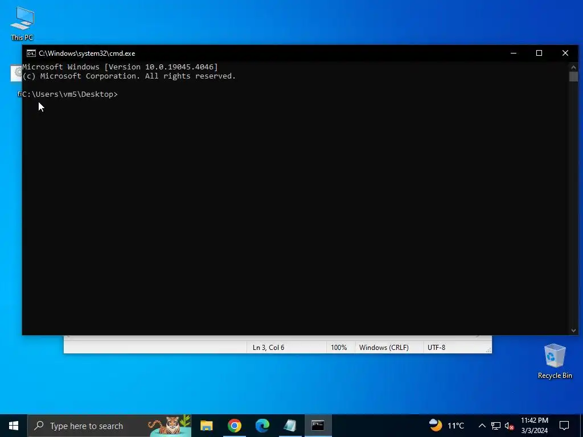Click UTF-8 encoding in Notepad status bar
Viewport: 583px width, 437px height.
click(436, 348)
